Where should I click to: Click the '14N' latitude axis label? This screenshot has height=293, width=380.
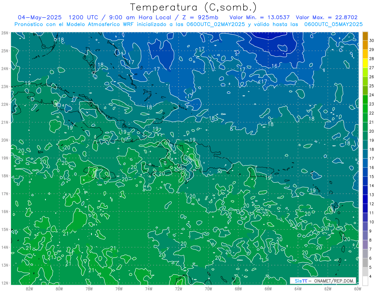(x=4, y=247)
